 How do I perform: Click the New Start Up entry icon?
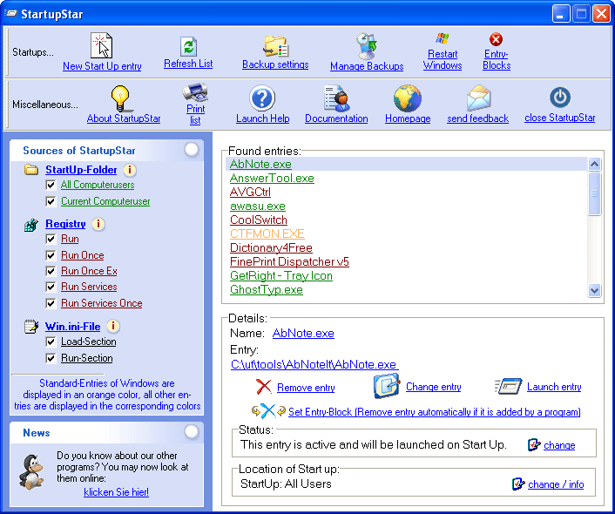(x=102, y=45)
